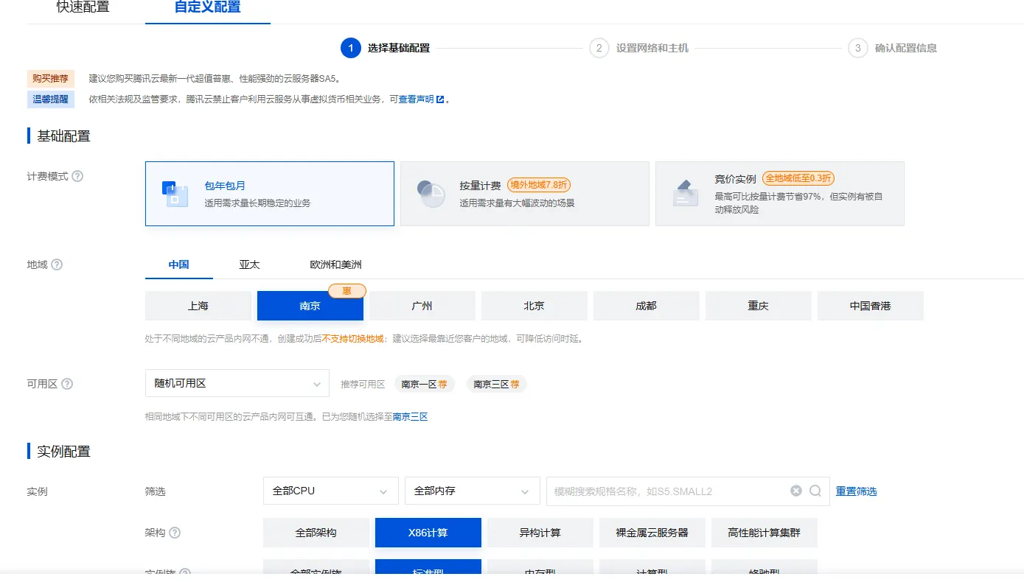This screenshot has width=1024, height=582.
Task: Click step 3 circle 确认配置信息
Action: coord(858,48)
